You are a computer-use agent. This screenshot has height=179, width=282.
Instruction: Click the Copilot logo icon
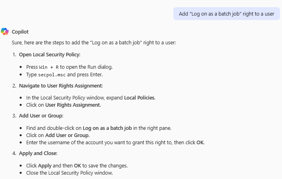(x=5, y=32)
